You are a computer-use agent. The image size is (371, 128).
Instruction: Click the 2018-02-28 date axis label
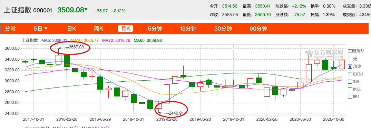coord(67,119)
